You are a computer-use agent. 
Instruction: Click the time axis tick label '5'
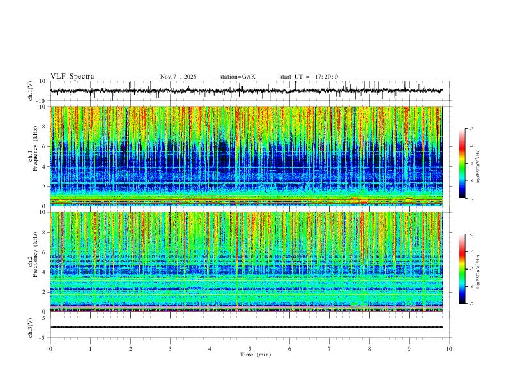click(250, 349)
